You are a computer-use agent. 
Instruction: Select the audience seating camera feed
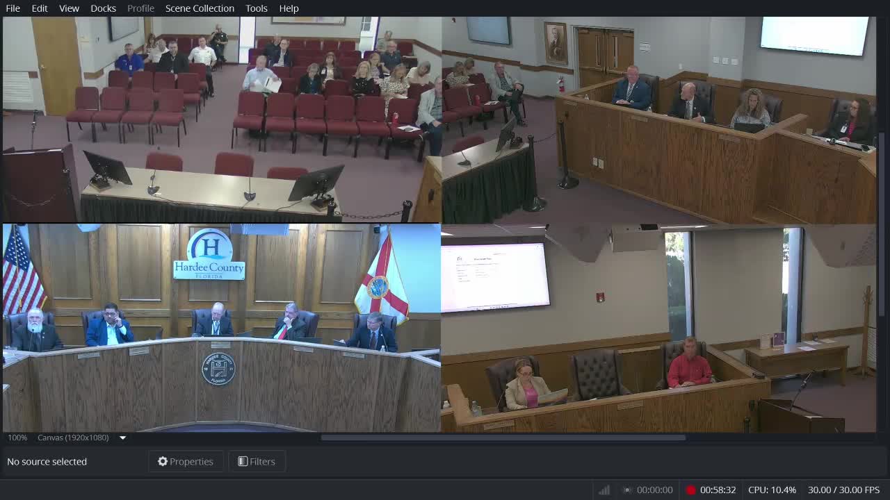[222, 119]
